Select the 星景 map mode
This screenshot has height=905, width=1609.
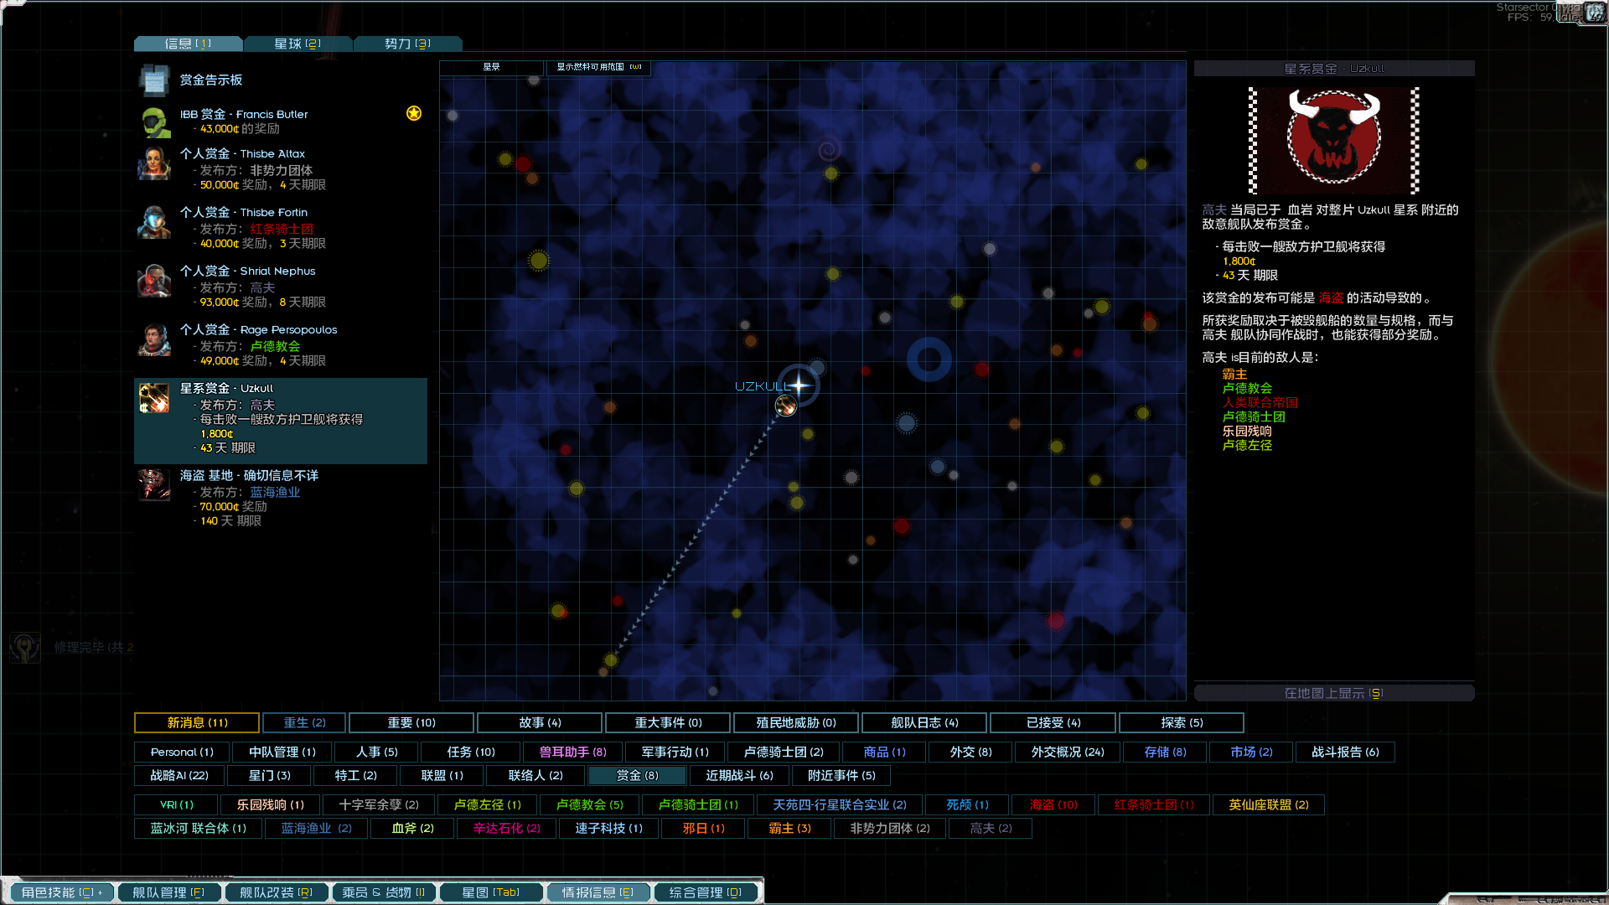tap(492, 67)
